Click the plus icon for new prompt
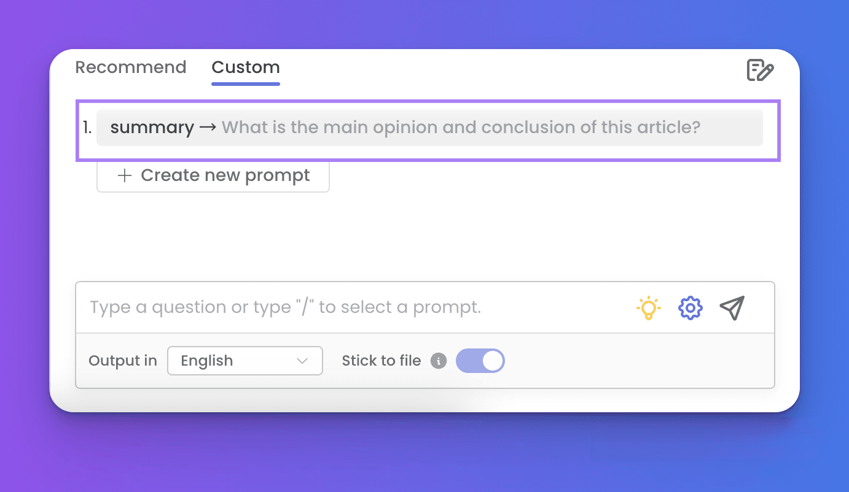849x492 pixels. (125, 176)
